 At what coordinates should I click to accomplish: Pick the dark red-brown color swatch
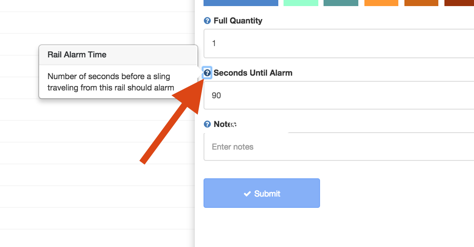pos(459,3)
